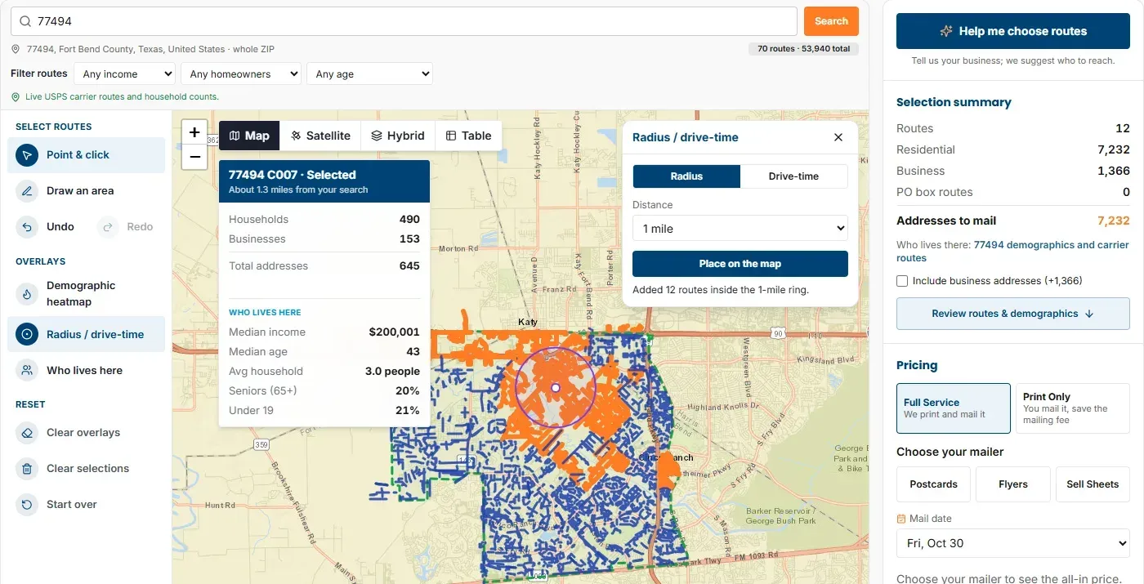
Task: Click the calendar icon next to Mail date
Action: point(901,519)
